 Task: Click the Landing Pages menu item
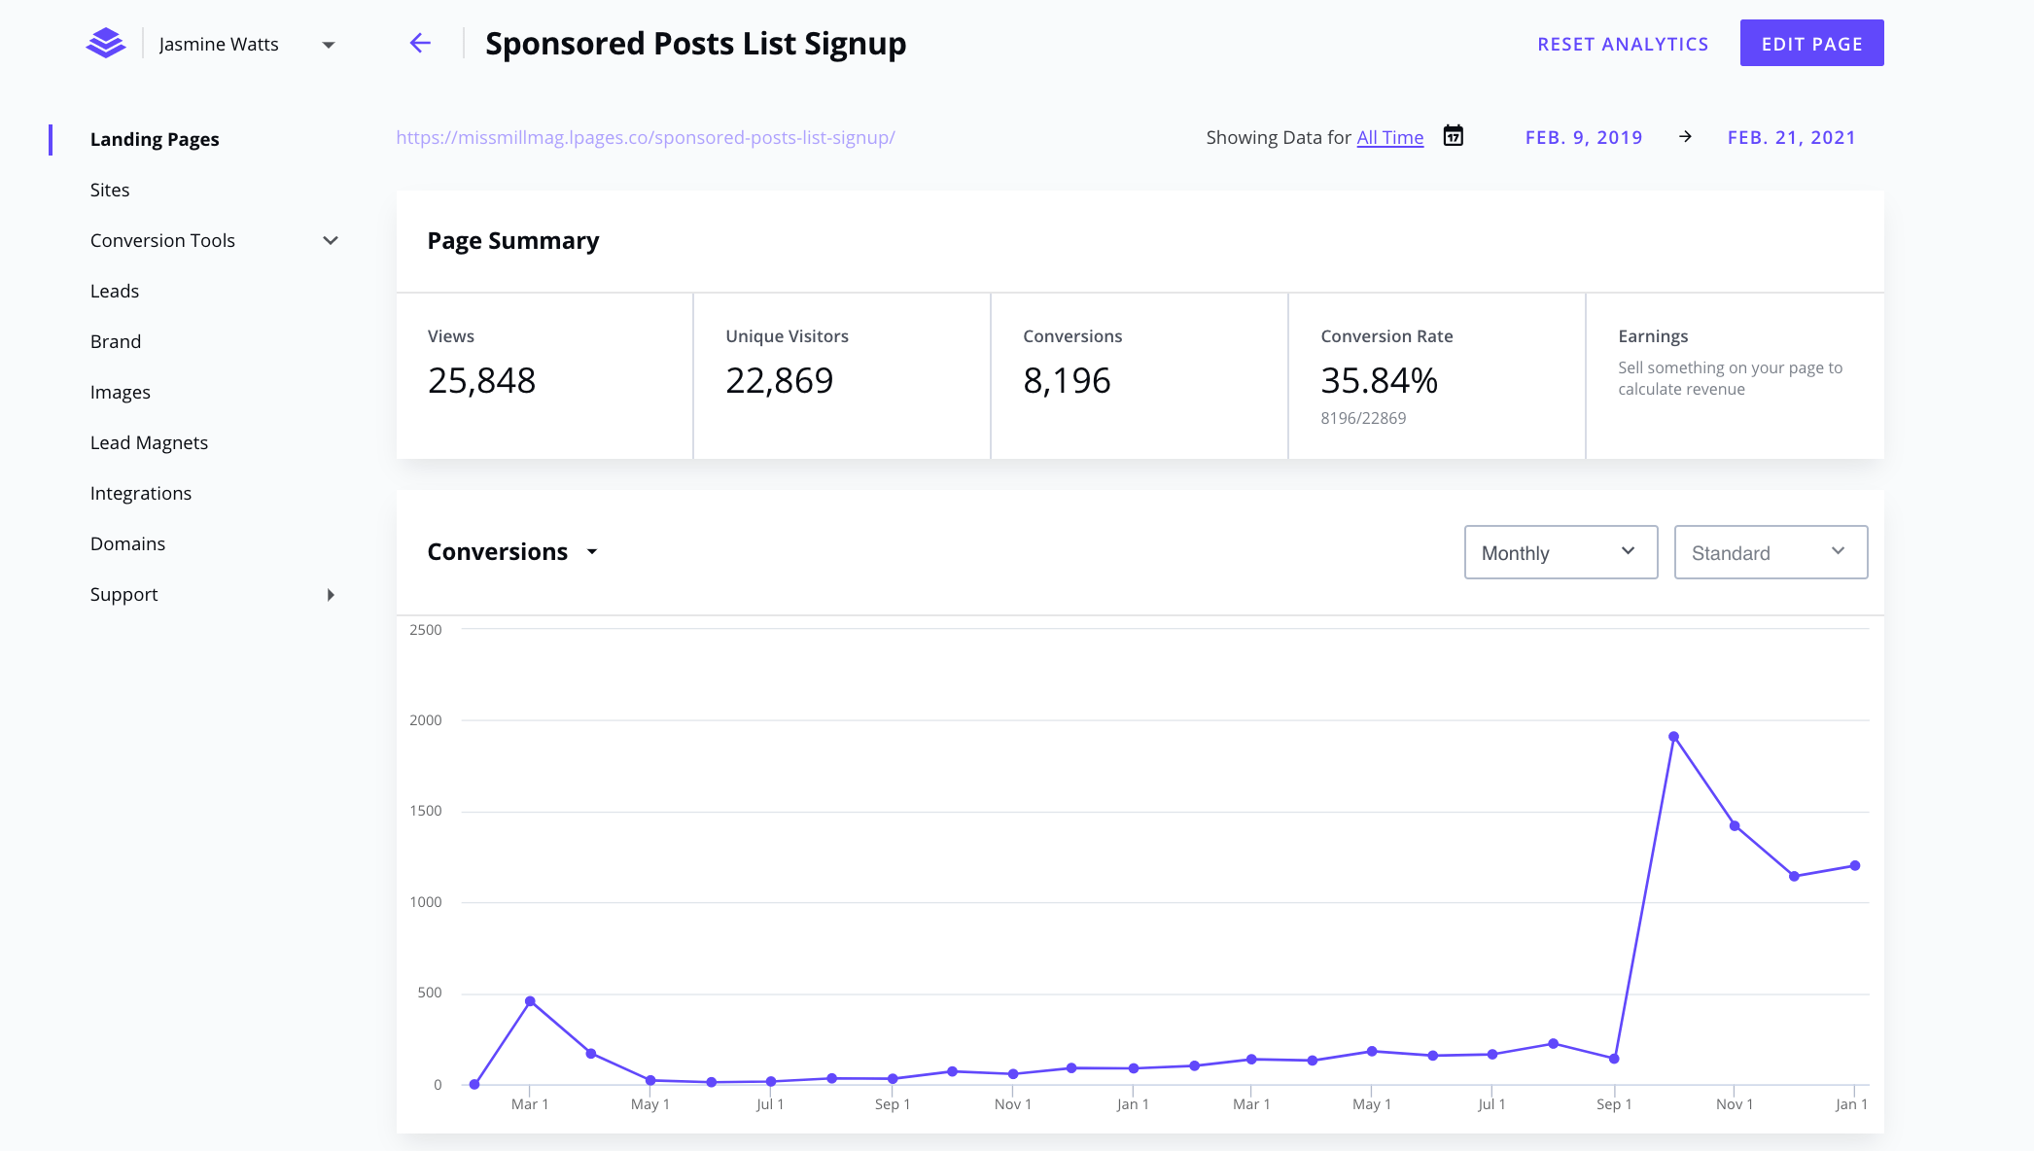[x=154, y=138]
